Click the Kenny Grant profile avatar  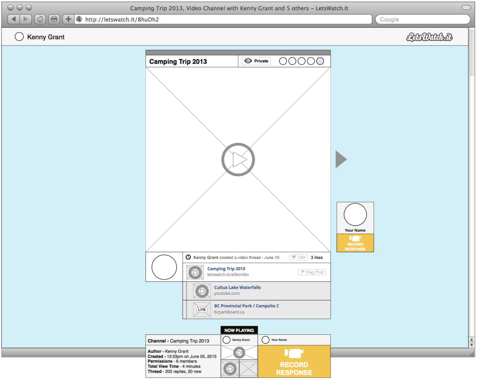coord(19,37)
